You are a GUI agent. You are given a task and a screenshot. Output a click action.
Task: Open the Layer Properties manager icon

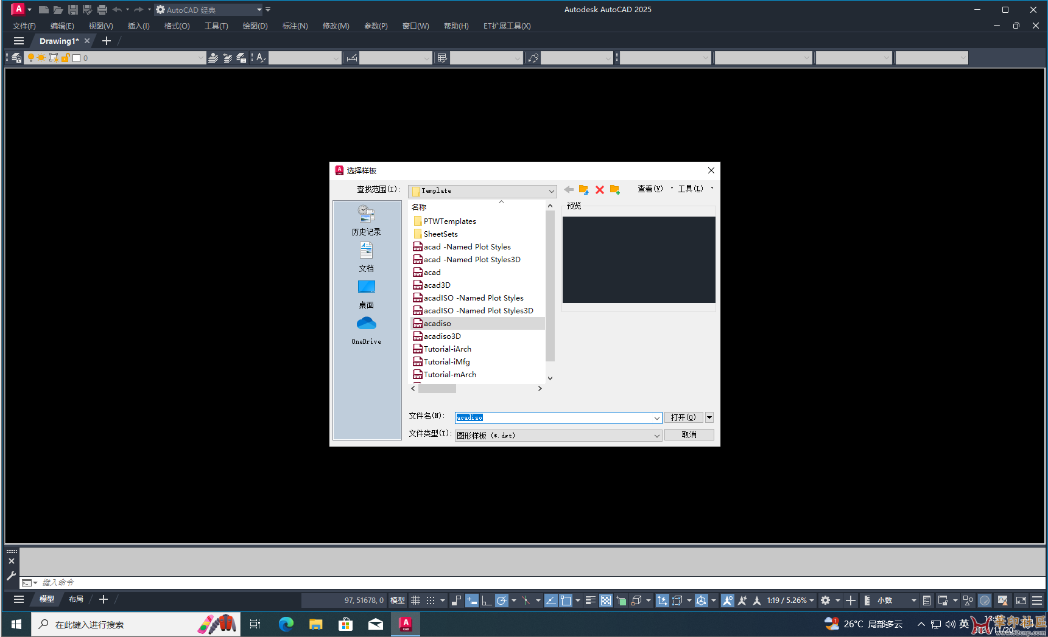click(x=16, y=58)
